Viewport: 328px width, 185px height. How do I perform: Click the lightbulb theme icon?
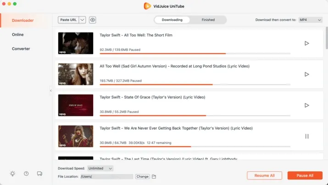pyautogui.click(x=12, y=174)
